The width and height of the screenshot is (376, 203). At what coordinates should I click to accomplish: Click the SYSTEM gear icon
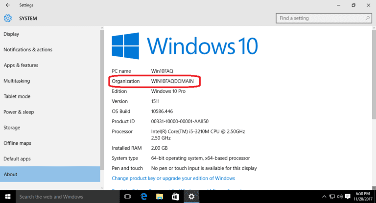click(8, 18)
